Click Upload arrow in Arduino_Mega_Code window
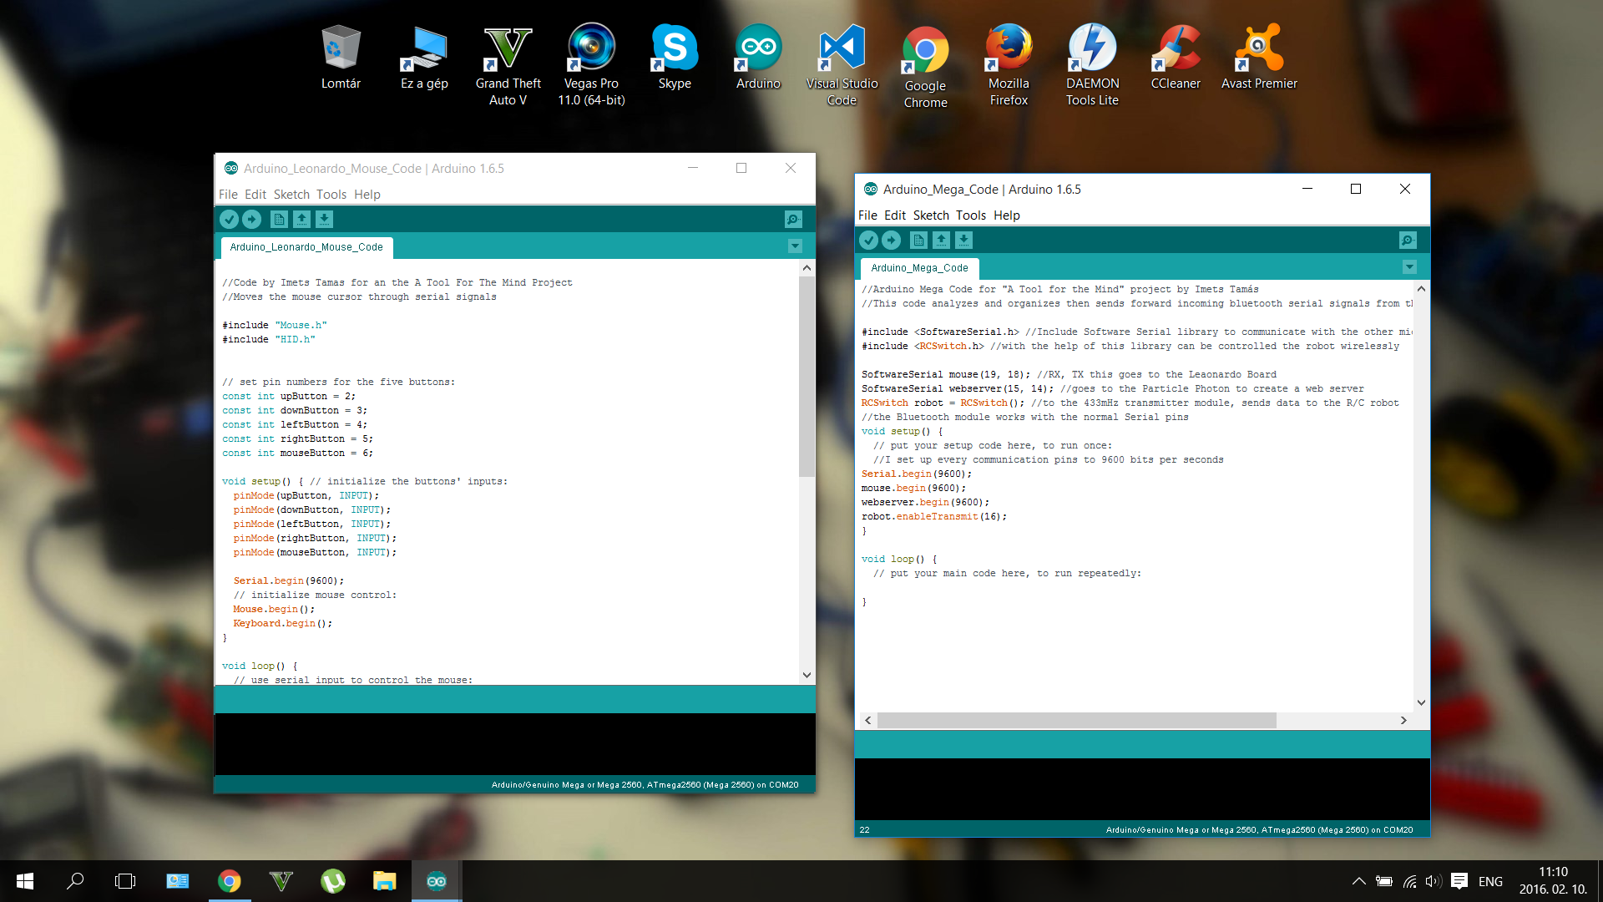 pyautogui.click(x=892, y=241)
